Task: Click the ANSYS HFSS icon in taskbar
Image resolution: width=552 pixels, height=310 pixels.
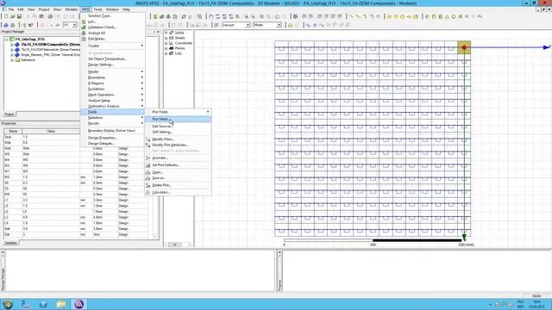Action: pyautogui.click(x=78, y=304)
